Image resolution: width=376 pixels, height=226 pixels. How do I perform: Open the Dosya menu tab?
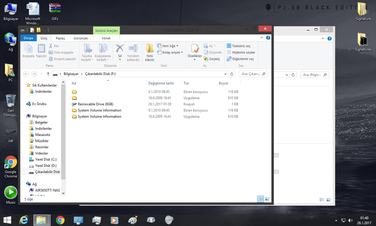[28, 38]
